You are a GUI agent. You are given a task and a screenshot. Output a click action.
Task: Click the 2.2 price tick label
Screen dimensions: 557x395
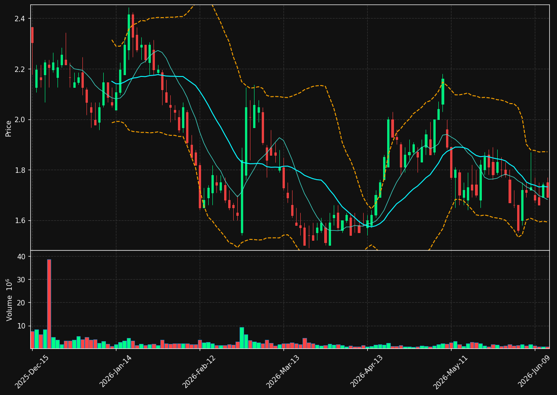pos(19,69)
